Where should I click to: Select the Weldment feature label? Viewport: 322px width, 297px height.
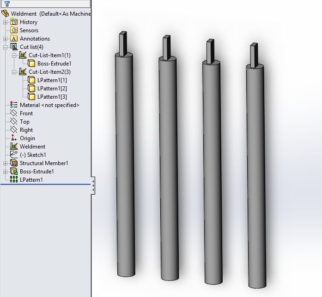32,147
